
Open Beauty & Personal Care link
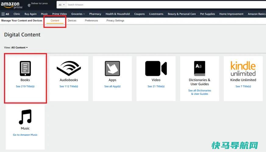[182, 14]
